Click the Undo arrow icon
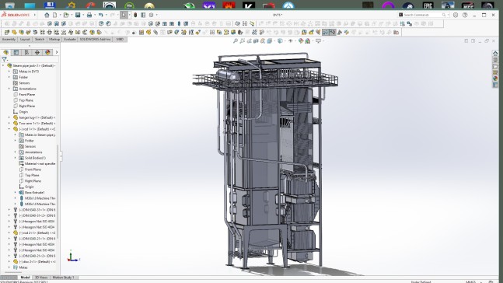 pos(101,15)
